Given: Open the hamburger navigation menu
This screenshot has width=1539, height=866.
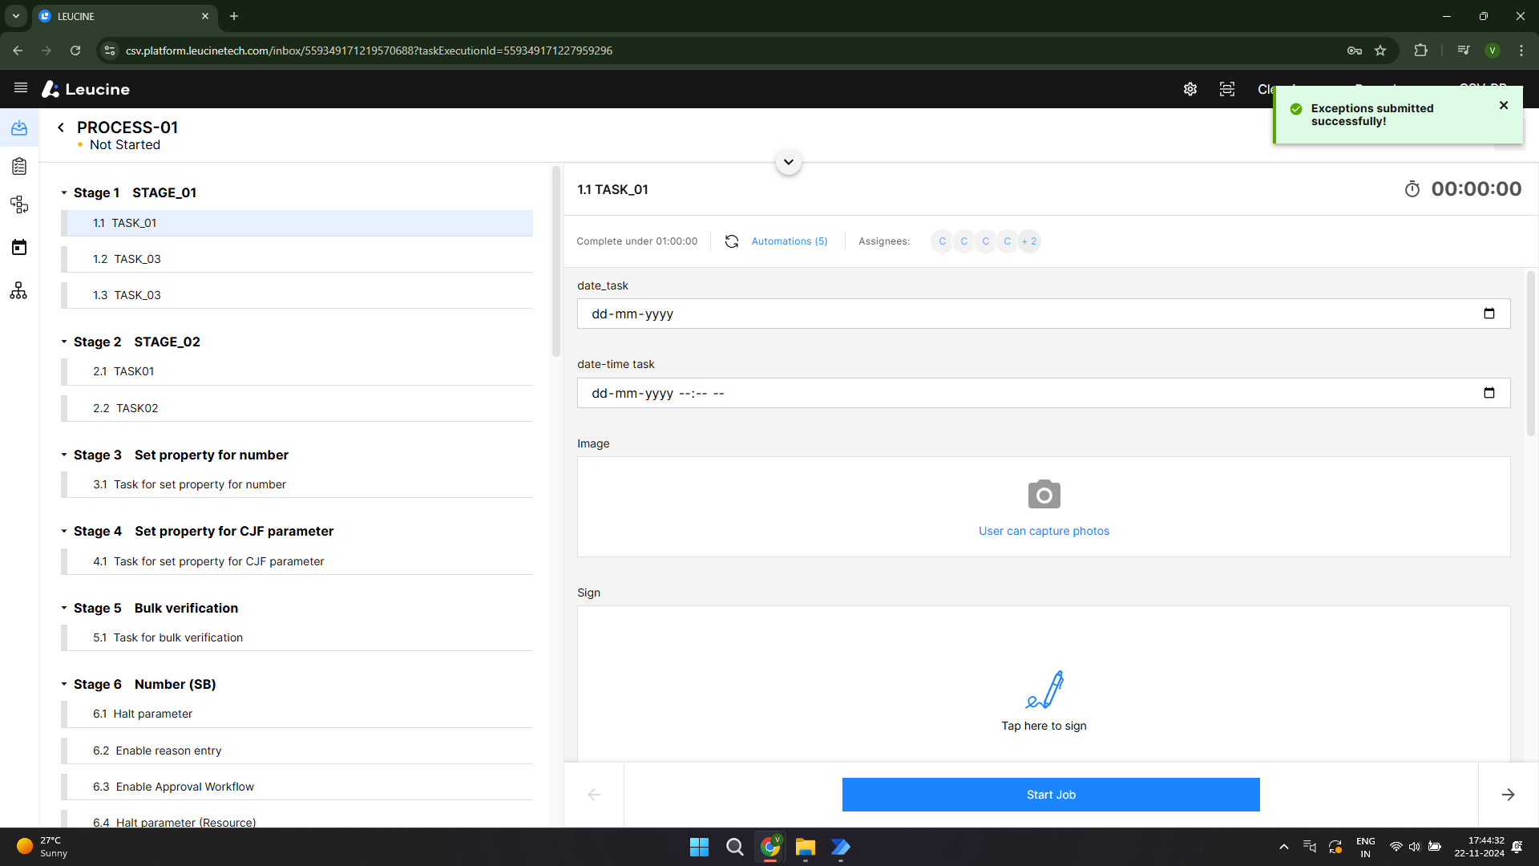Looking at the screenshot, I should (x=21, y=88).
